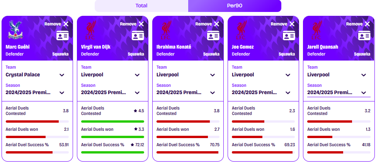The width and height of the screenshot is (376, 162).
Task: Open Marc Guéhi's player profile card icon
Action: (x=62, y=35)
